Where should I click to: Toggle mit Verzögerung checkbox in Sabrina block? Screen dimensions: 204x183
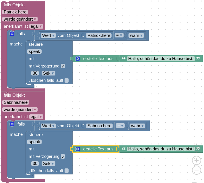pos(63,156)
